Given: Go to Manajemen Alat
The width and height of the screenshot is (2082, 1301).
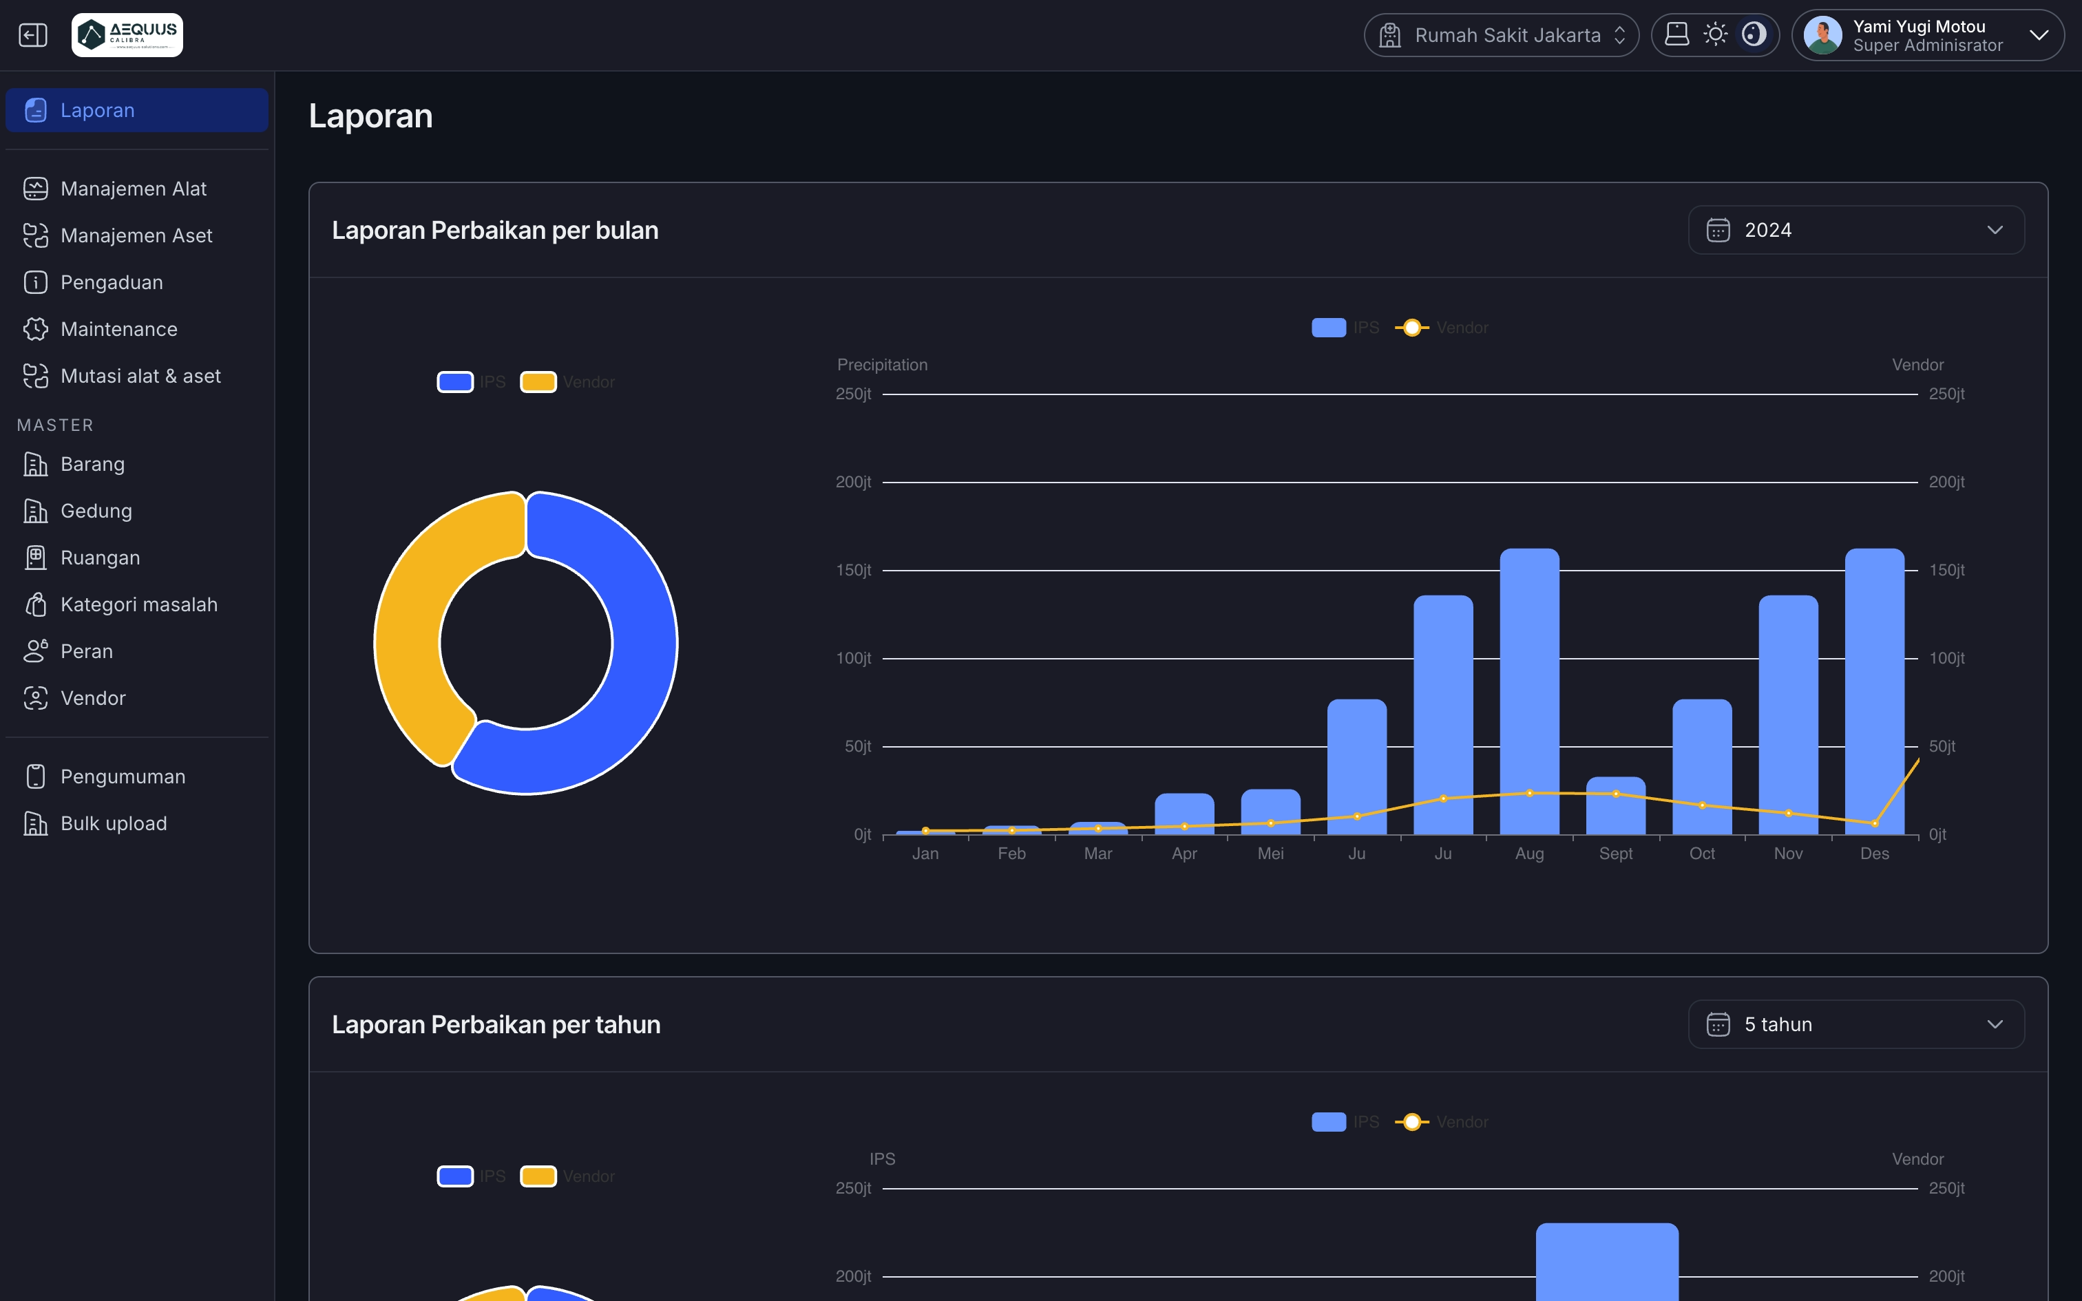Looking at the screenshot, I should 137,189.
